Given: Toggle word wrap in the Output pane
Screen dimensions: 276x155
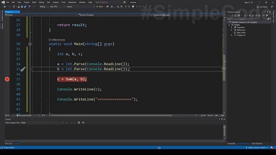Looking at the screenshot, I should [83, 123].
